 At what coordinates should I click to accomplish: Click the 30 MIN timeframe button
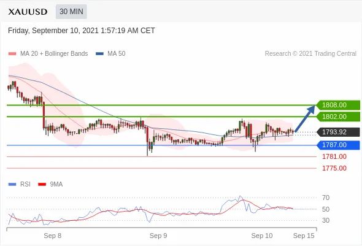tap(71, 12)
